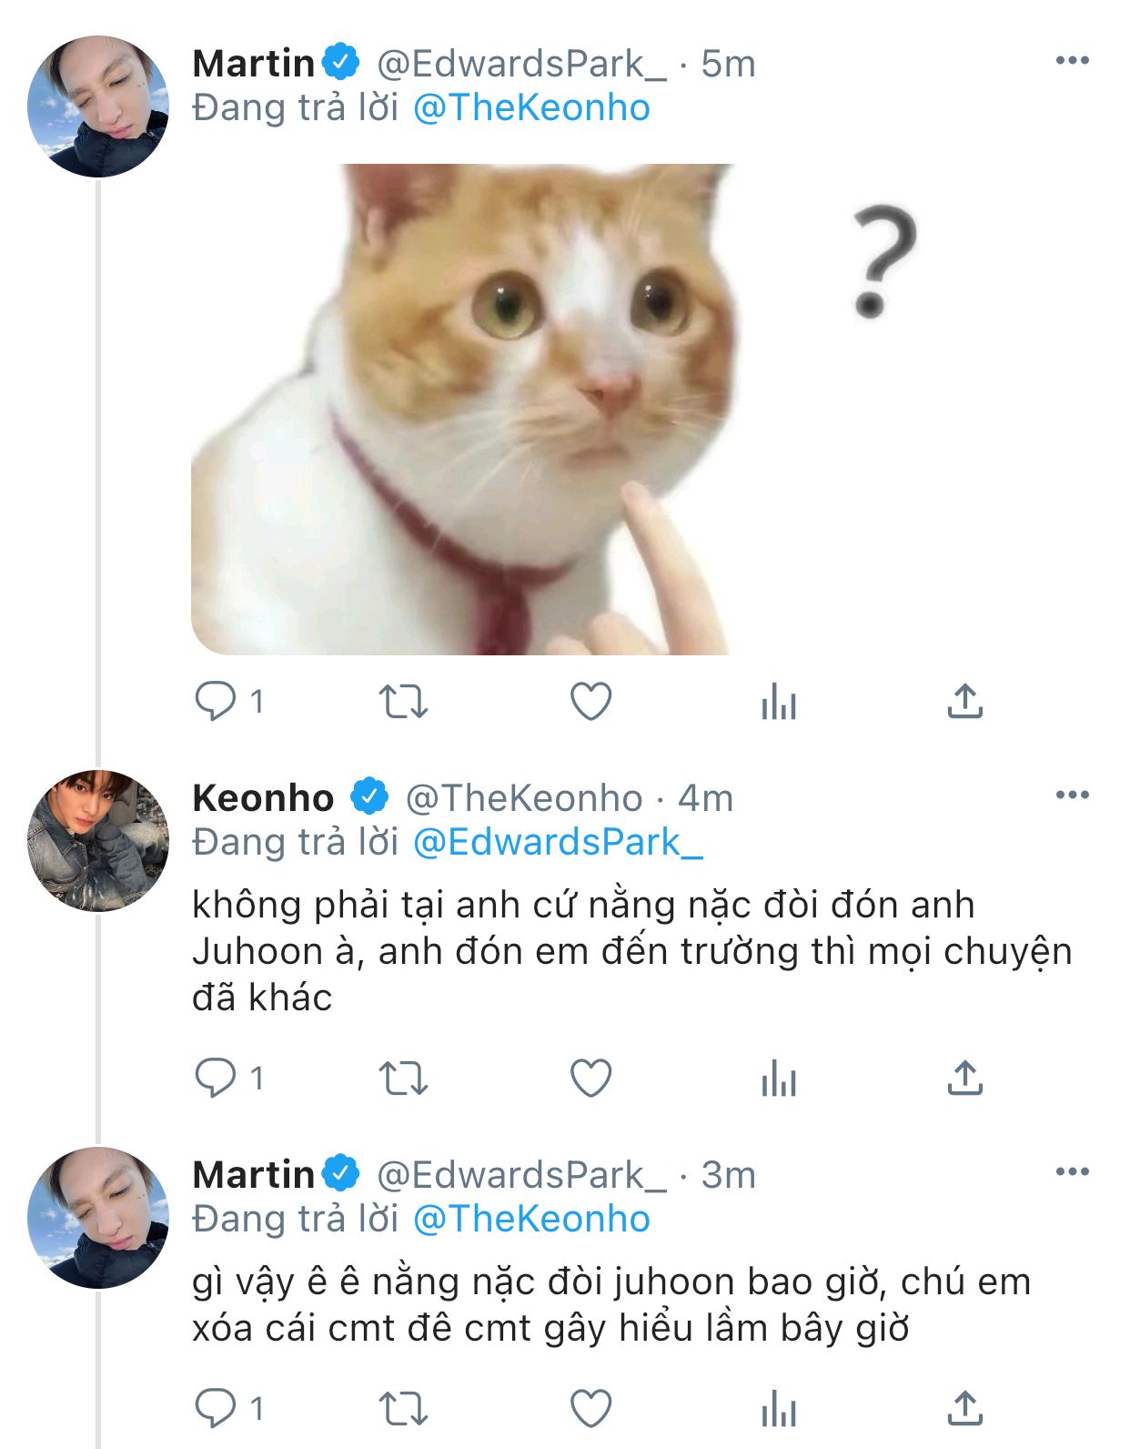The image size is (1130, 1449).
Task: Open Keonho's profile picture
Action: click(x=98, y=841)
